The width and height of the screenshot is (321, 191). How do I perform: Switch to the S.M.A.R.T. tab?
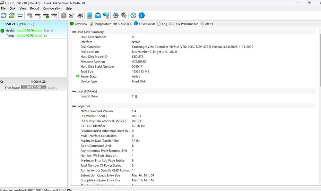coord(123,24)
